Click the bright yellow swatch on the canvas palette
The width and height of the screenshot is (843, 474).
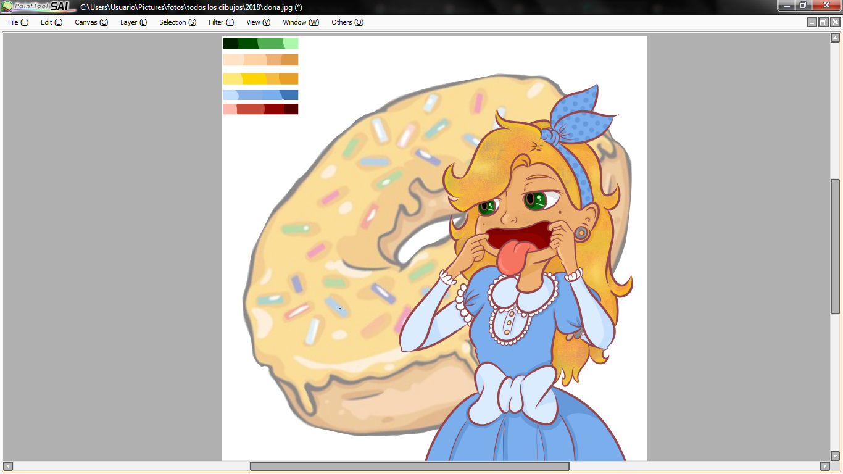click(254, 79)
